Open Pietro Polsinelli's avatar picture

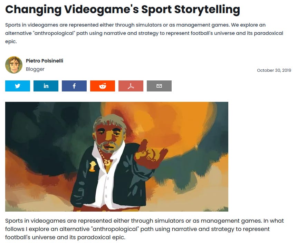(14, 65)
